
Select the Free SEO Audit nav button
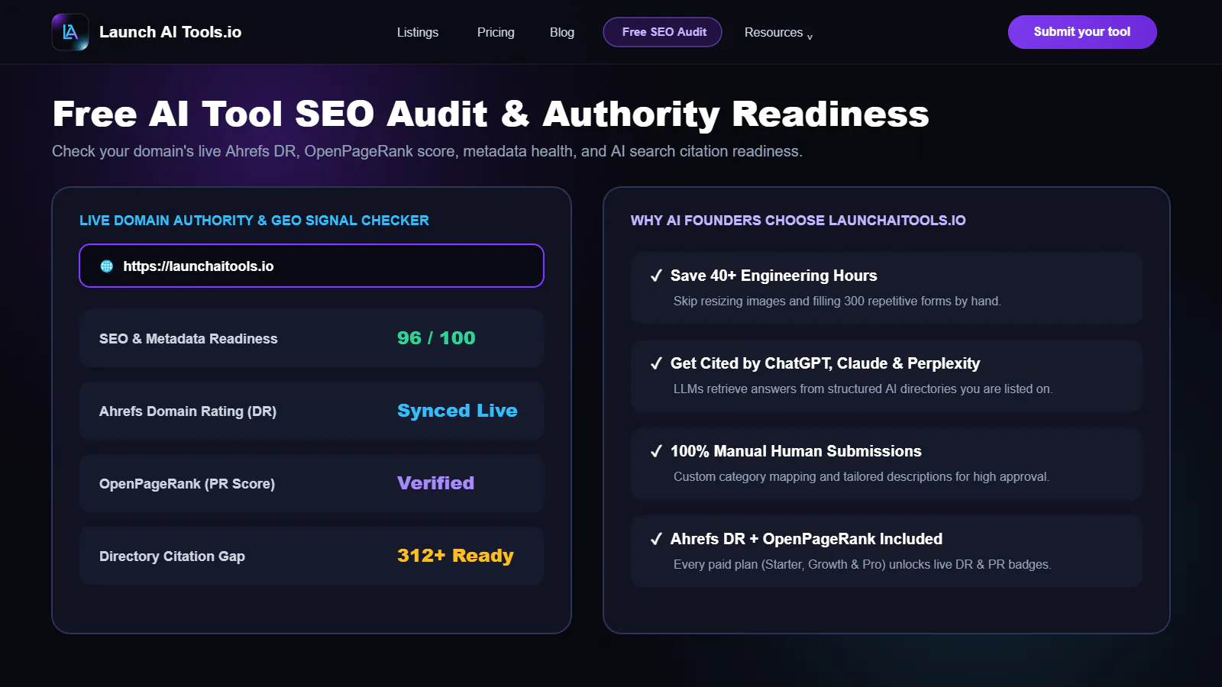coord(663,32)
